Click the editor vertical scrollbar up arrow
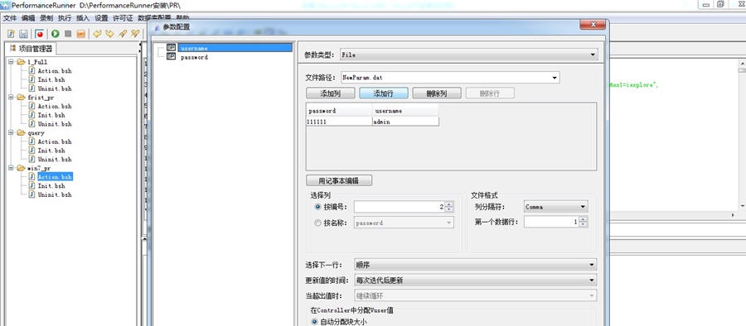Screen dimensions: 746x326 click(x=742, y=63)
